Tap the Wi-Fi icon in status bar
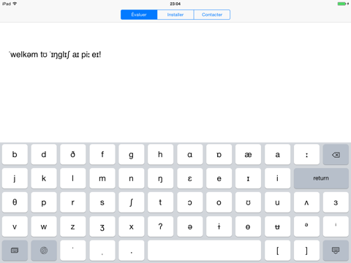The image size is (351, 263). tap(15, 4)
